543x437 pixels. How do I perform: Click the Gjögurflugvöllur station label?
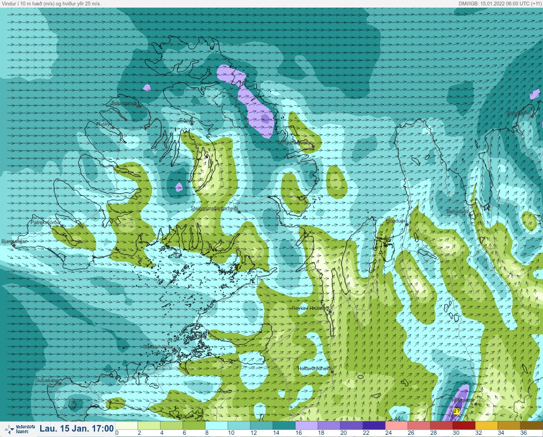295,143
